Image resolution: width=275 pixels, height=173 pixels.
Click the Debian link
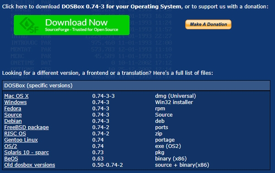point(13,121)
